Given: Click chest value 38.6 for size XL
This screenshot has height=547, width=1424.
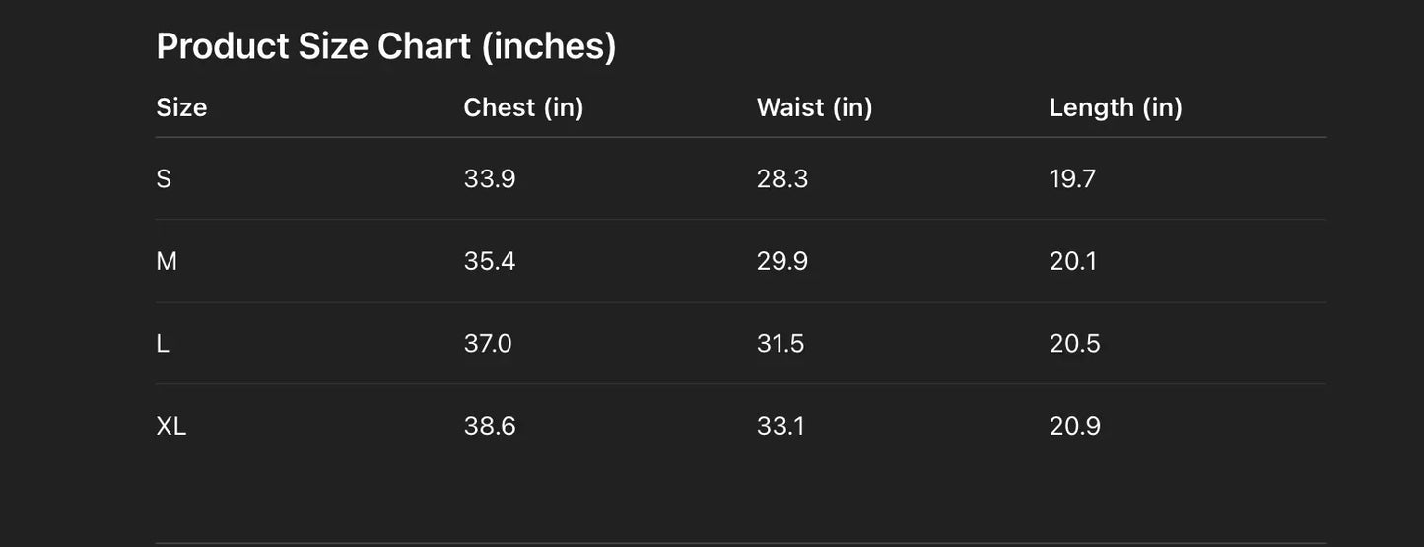Looking at the screenshot, I should 490,426.
